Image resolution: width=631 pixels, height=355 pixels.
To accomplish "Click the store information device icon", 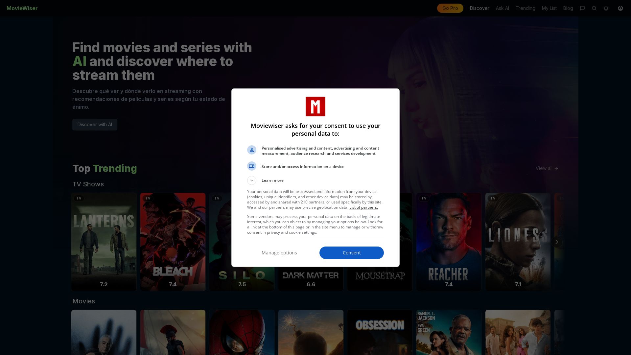I will pyautogui.click(x=252, y=166).
